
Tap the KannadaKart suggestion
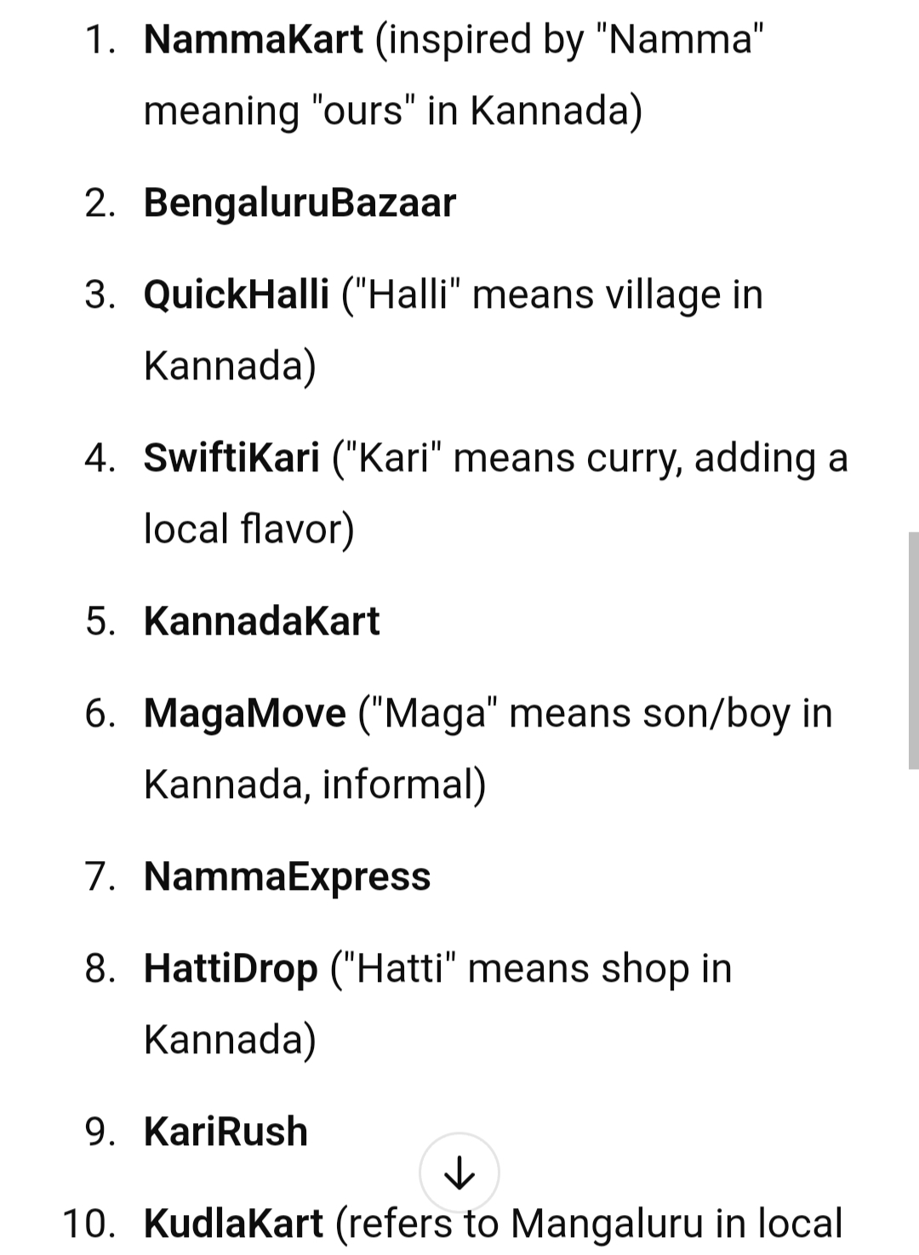(261, 621)
